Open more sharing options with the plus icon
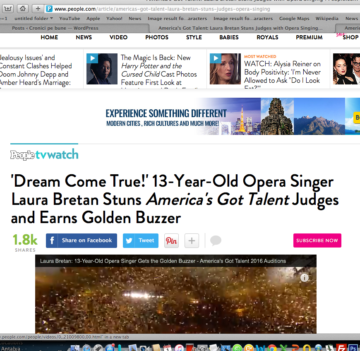The height and width of the screenshot is (351, 360). pyautogui.click(x=192, y=240)
